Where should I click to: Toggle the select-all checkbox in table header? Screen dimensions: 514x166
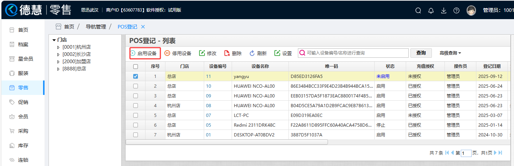tap(135, 66)
